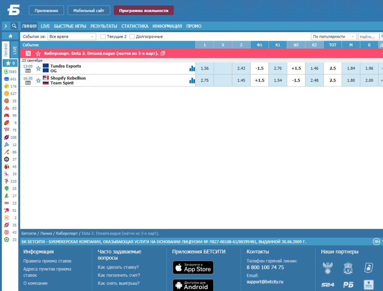Image resolution: width=383 pixels, height=291 pixels.
Task: Favorite the DreamLeague championship star
Action: pyautogui.click(x=38, y=53)
